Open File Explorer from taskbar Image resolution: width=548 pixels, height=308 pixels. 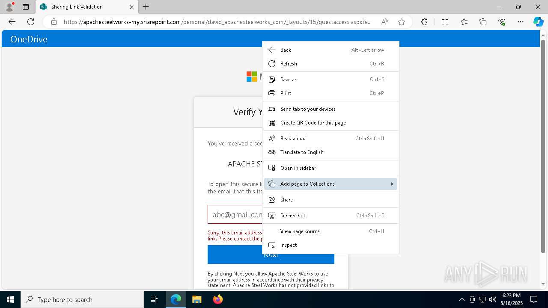click(x=197, y=299)
